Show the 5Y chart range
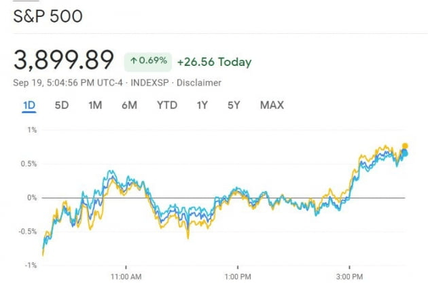Image resolution: width=428 pixels, height=286 pixels. pyautogui.click(x=234, y=105)
